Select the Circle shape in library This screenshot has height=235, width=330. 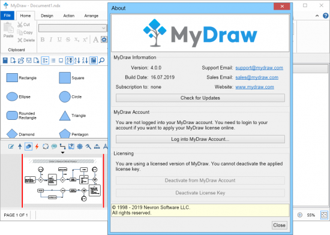tap(70, 97)
